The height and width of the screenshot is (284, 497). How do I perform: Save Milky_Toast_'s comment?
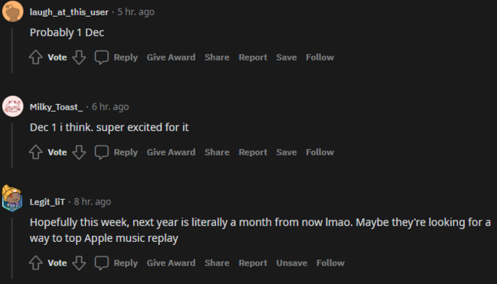(x=286, y=152)
